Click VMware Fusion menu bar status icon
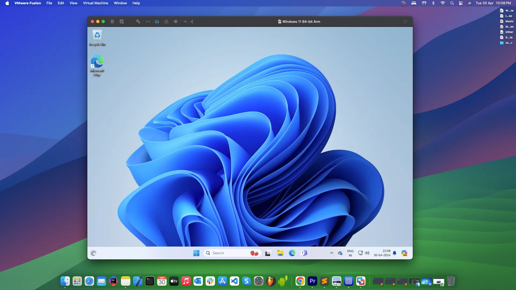The height and width of the screenshot is (290, 516). coord(404,3)
